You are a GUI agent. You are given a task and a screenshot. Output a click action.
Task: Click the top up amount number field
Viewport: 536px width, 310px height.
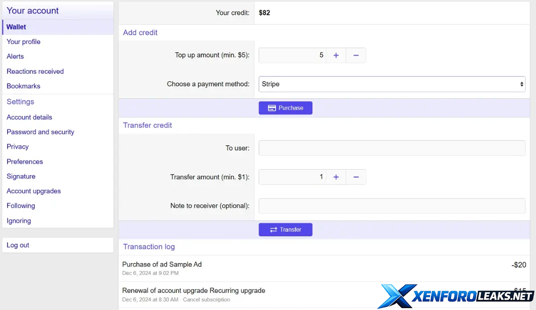click(x=293, y=55)
